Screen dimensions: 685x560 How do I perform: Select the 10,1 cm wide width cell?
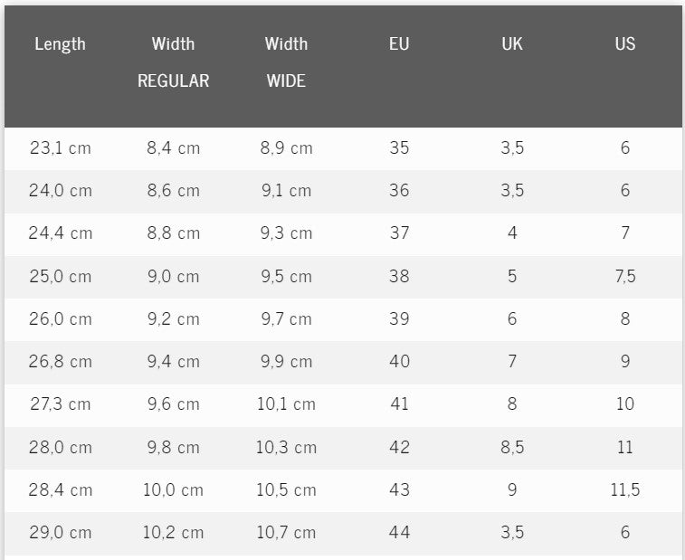[x=286, y=404]
